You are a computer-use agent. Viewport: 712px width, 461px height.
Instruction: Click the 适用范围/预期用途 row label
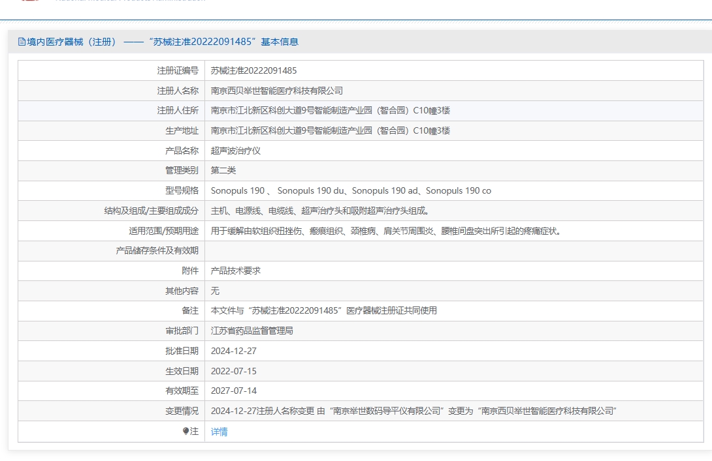click(163, 231)
